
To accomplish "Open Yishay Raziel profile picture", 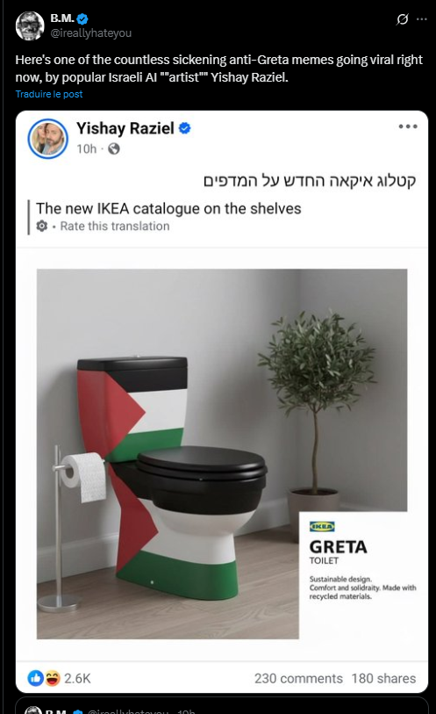I will point(48,139).
